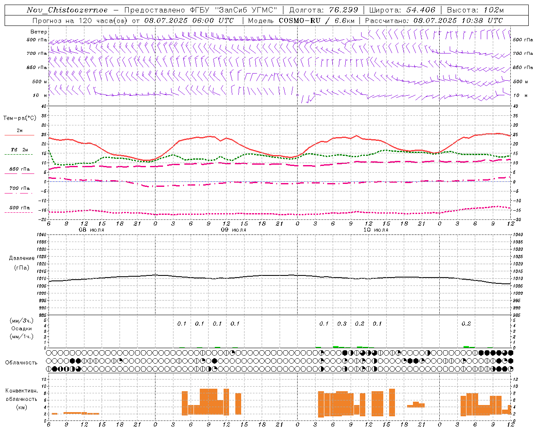This screenshot has height=428, width=535.
Task: Select the 500 гПа temperature legend entry
Action: point(20,208)
